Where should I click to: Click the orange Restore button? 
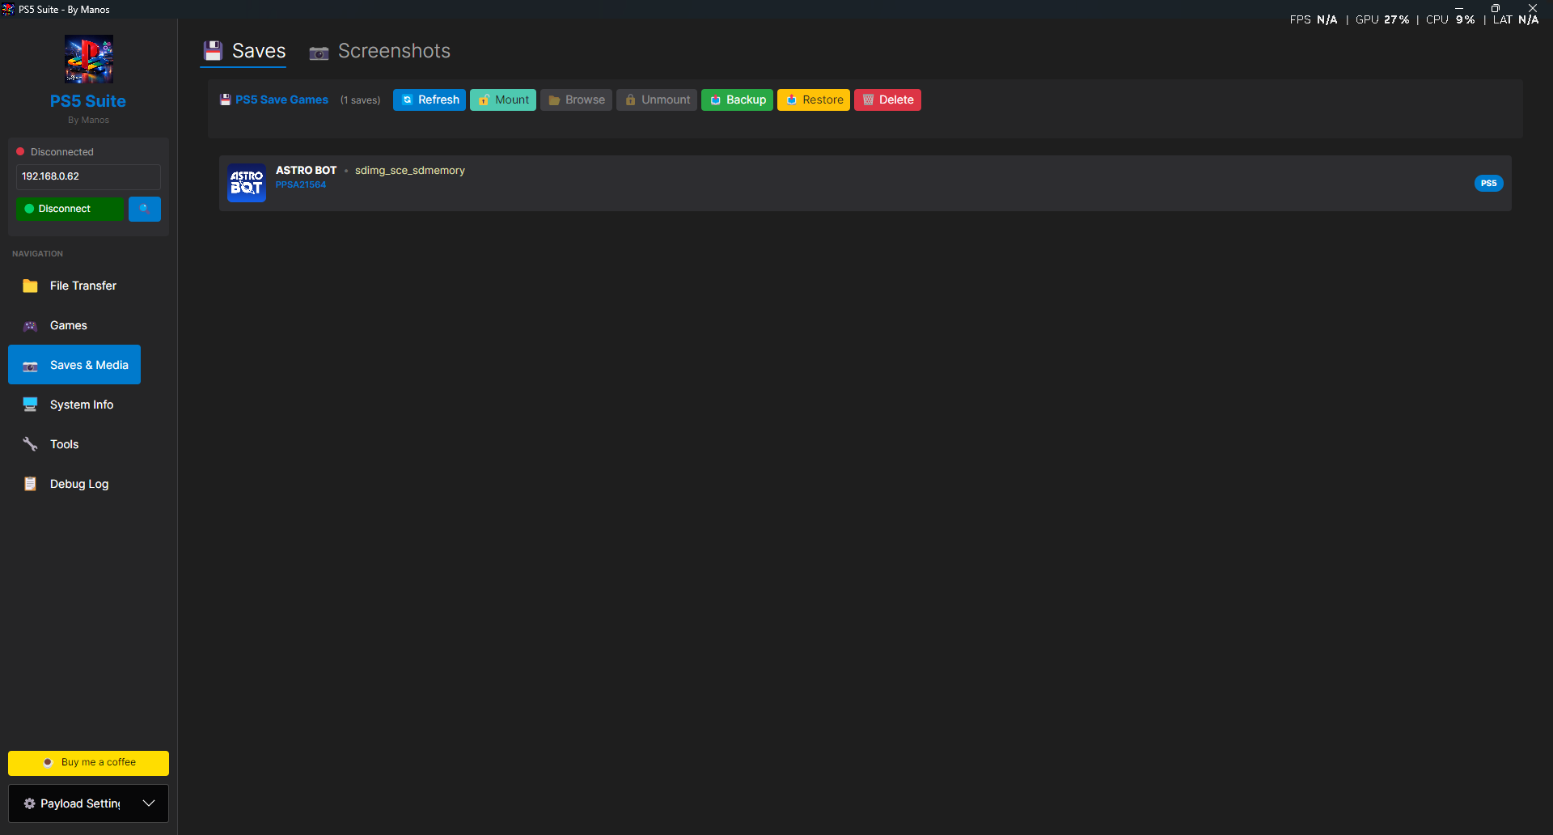[x=814, y=100]
